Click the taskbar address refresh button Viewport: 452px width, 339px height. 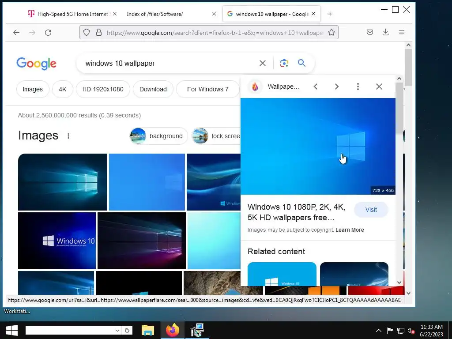click(x=127, y=330)
